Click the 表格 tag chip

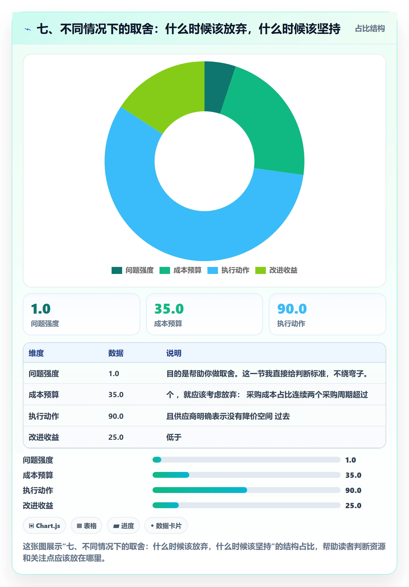[86, 526]
